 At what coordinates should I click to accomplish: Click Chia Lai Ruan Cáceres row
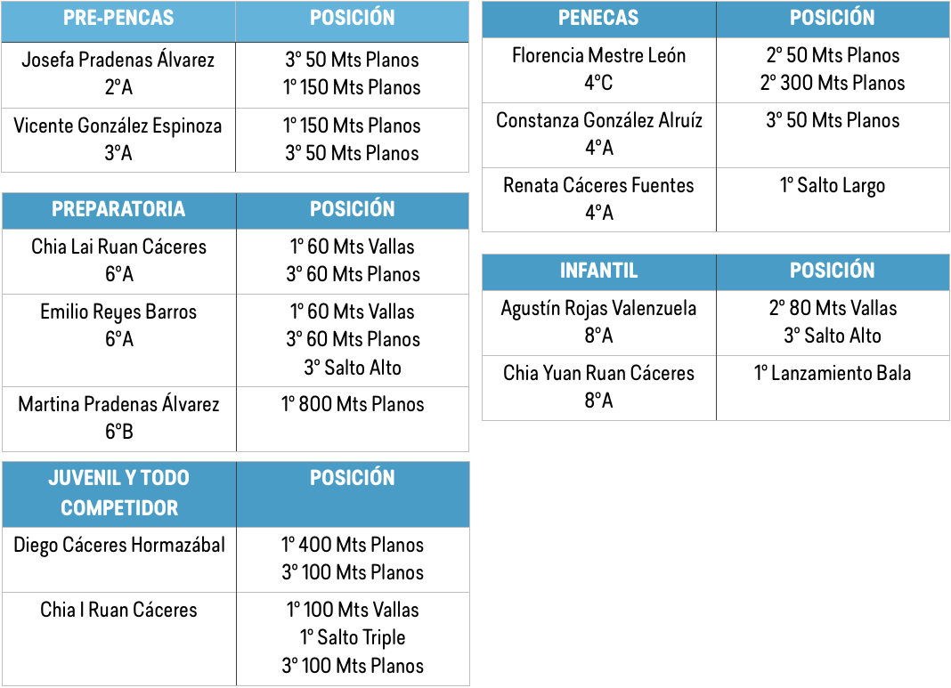235,262
